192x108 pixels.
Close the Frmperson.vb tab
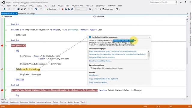pyautogui.click(x=16, y=13)
